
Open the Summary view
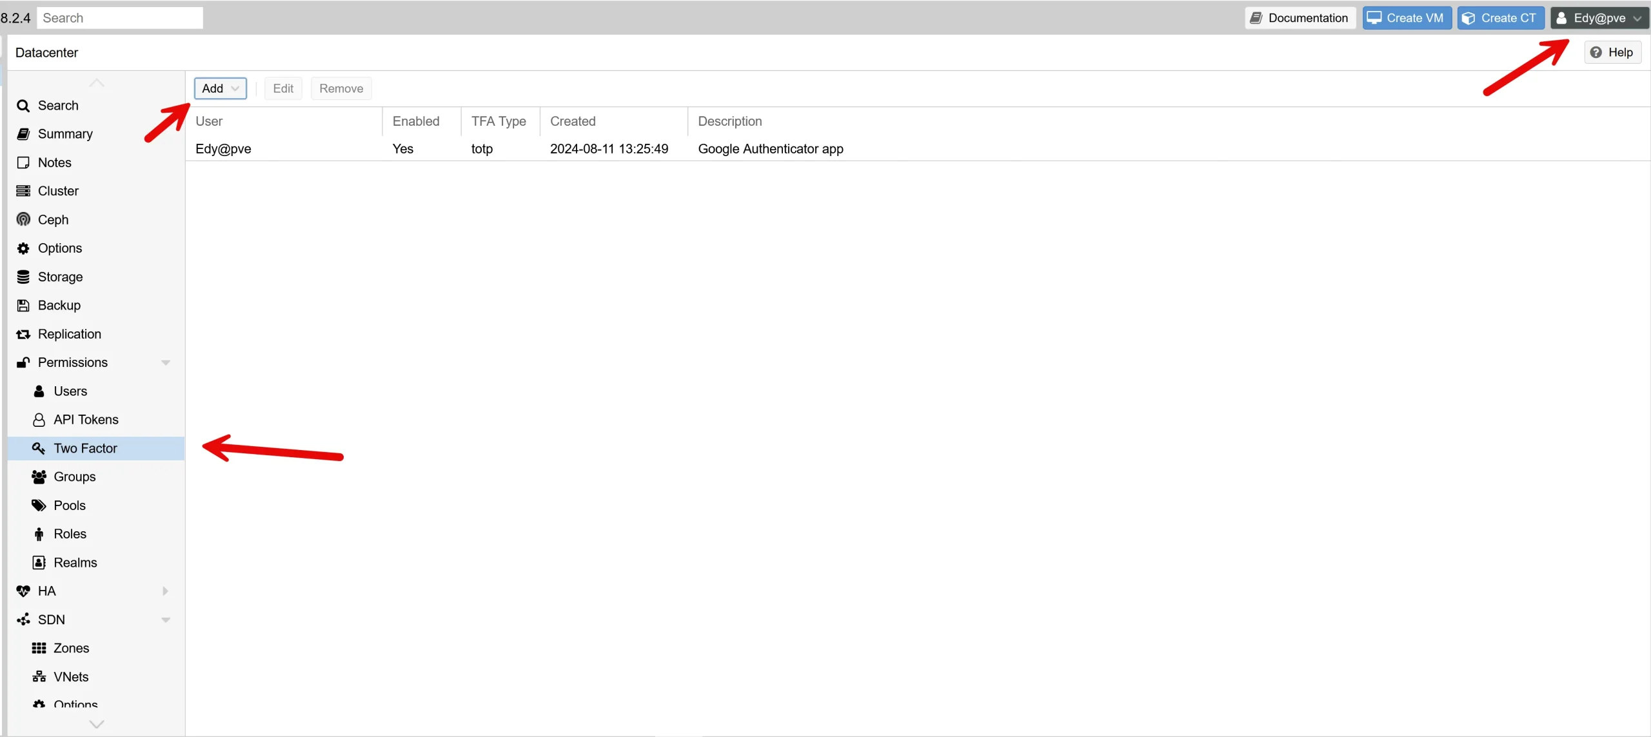point(65,133)
